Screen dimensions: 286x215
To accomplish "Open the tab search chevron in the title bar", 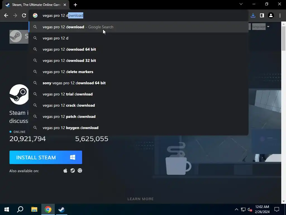I will (241, 4).
